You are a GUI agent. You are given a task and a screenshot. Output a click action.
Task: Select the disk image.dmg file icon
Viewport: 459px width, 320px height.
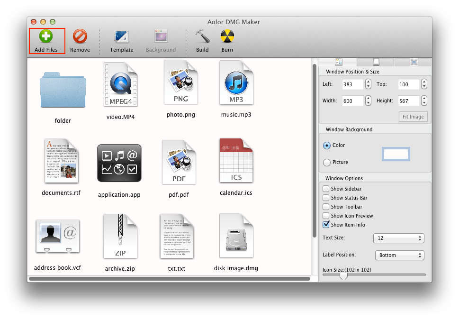point(236,236)
